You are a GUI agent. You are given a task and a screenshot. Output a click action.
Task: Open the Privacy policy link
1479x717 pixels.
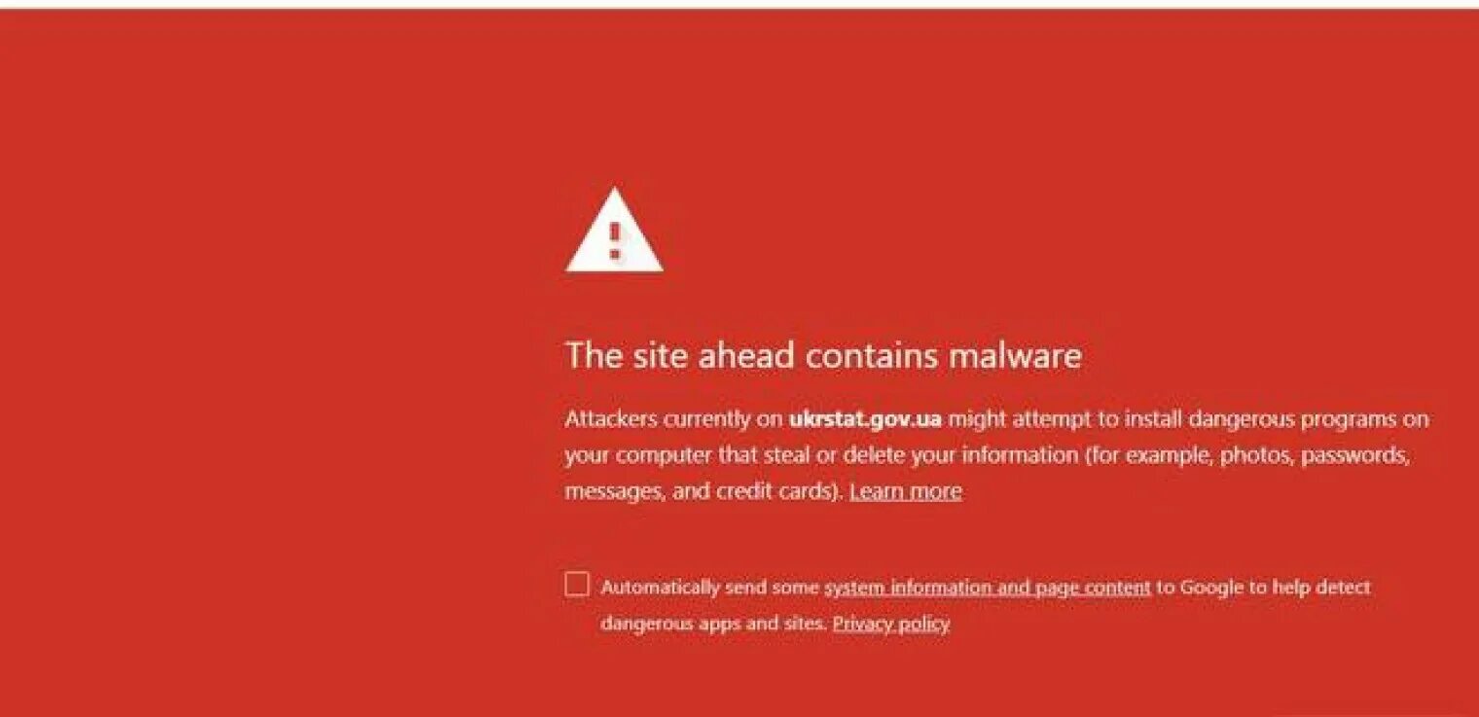(890, 624)
